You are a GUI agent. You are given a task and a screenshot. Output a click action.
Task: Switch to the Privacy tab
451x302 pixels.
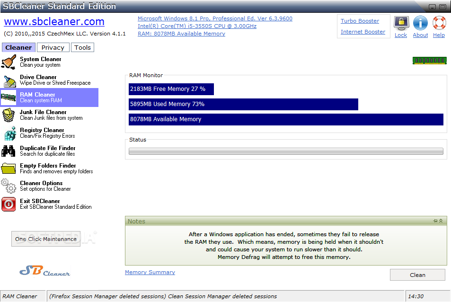53,47
